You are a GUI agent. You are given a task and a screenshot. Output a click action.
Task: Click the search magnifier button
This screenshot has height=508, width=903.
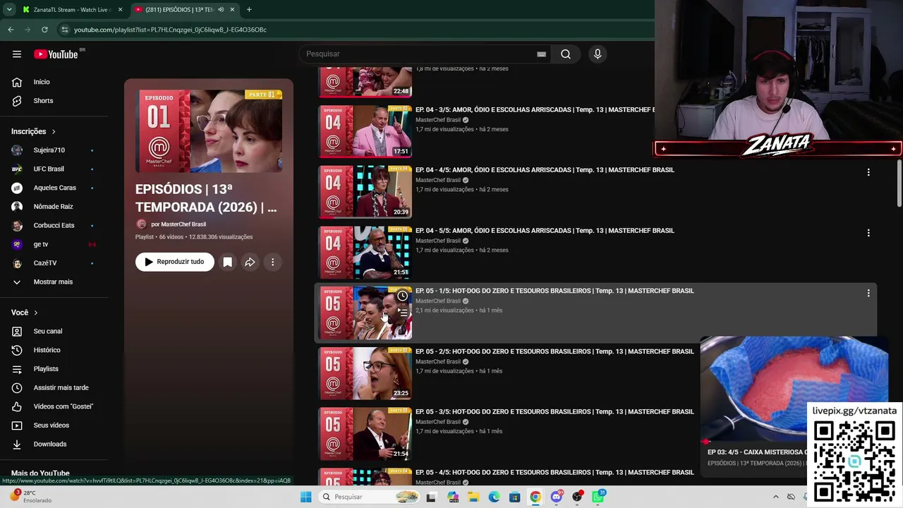pos(566,54)
